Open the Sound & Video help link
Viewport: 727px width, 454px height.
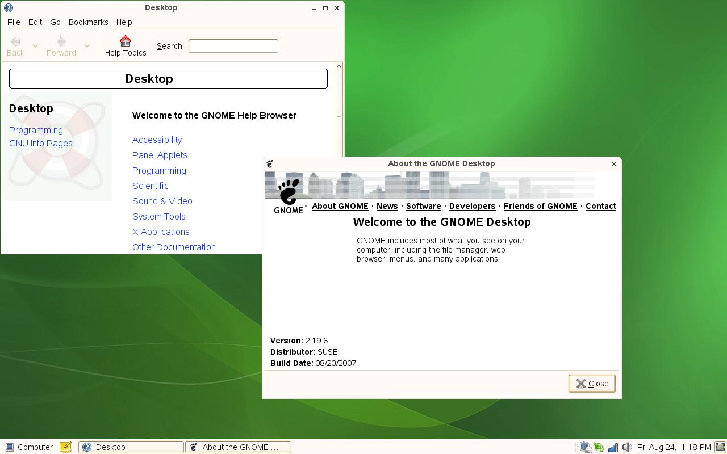click(162, 201)
